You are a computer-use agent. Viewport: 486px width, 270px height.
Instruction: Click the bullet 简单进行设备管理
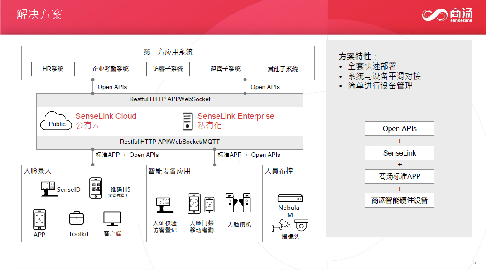(x=380, y=86)
